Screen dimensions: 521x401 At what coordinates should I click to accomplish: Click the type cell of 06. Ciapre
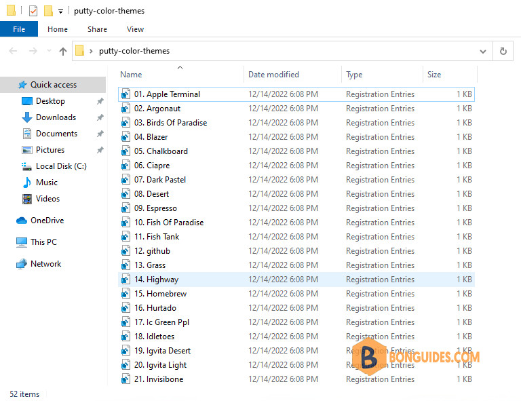pyautogui.click(x=380, y=166)
